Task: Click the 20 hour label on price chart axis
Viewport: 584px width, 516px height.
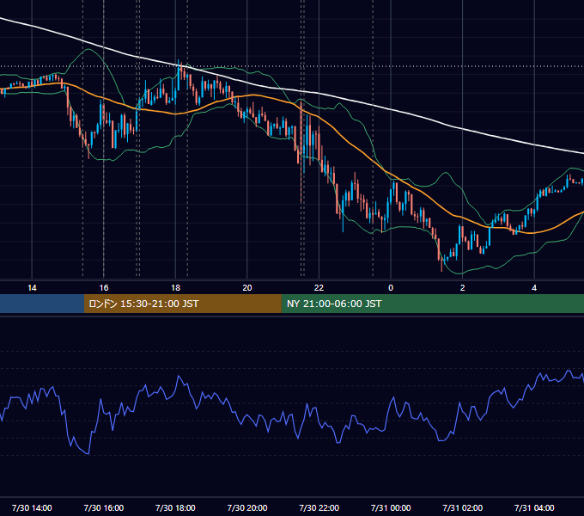Action: (247, 288)
